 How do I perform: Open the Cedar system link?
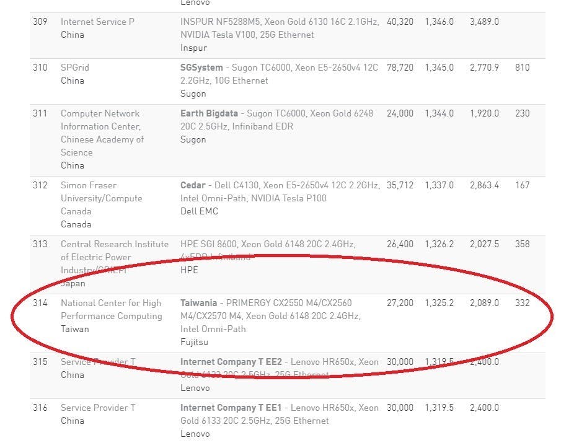(193, 185)
